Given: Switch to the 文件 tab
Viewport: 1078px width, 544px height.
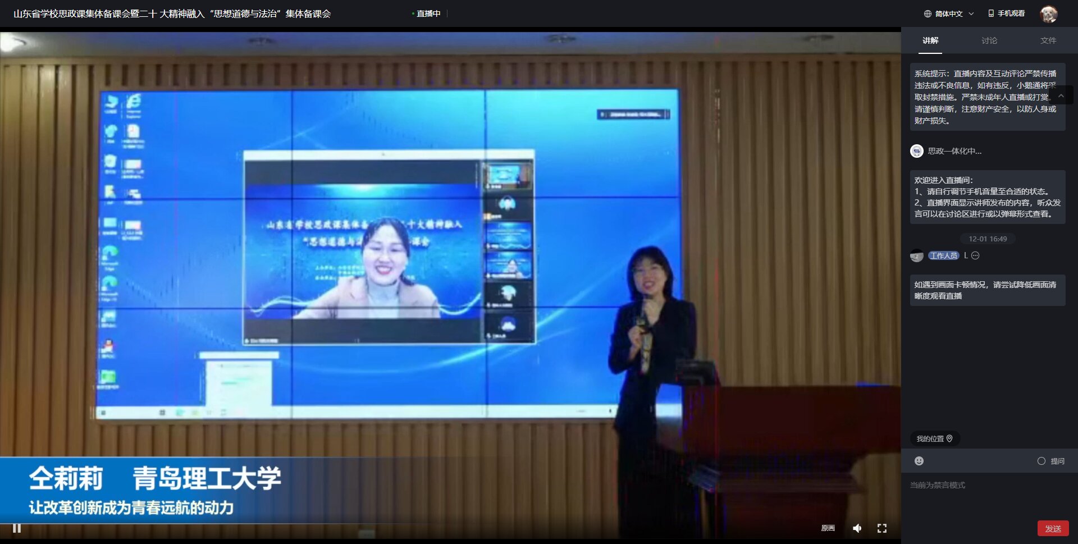Looking at the screenshot, I should pyautogui.click(x=1048, y=40).
